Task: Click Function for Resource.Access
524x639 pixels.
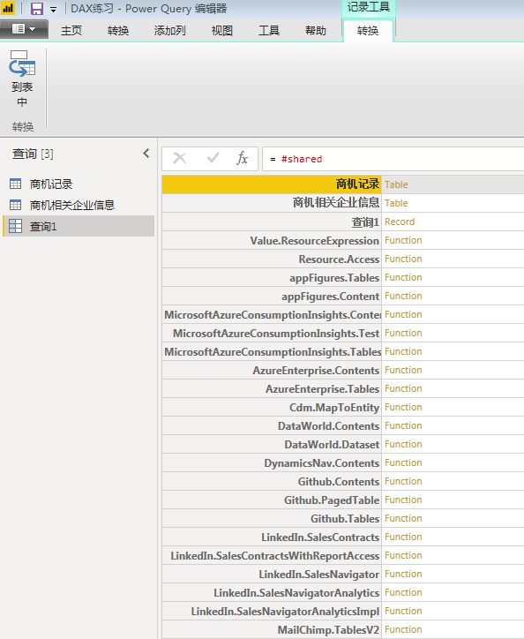Action: 403,259
